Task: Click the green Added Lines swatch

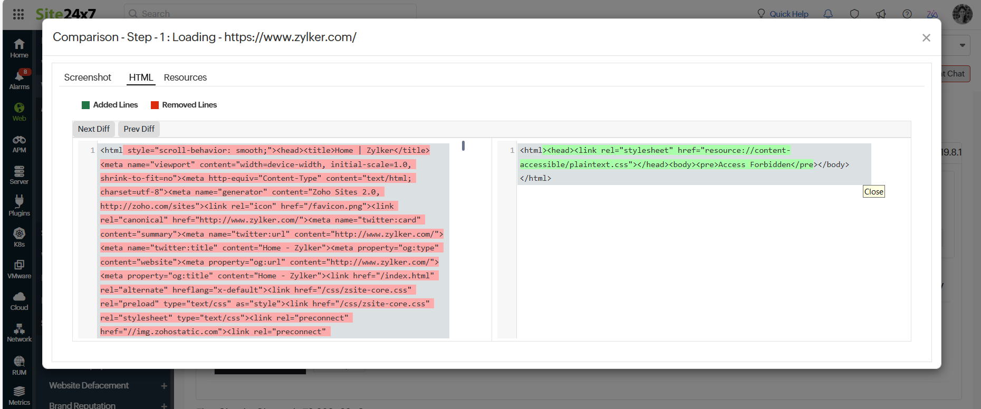Action: [x=86, y=105]
